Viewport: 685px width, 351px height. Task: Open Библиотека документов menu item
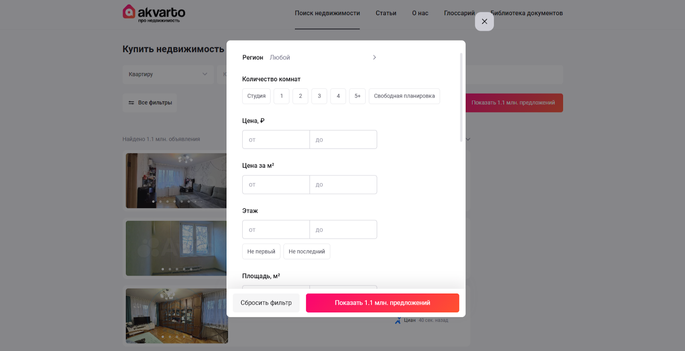[x=527, y=13]
